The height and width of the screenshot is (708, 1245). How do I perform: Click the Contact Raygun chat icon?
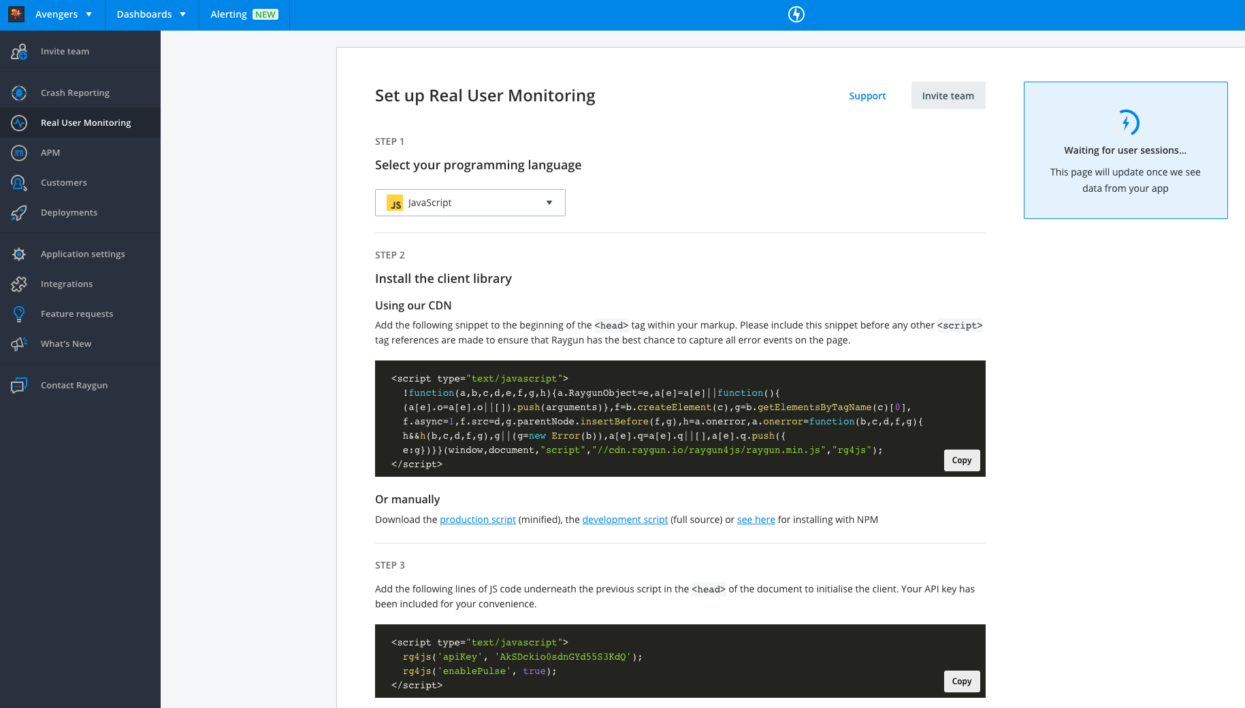point(19,386)
